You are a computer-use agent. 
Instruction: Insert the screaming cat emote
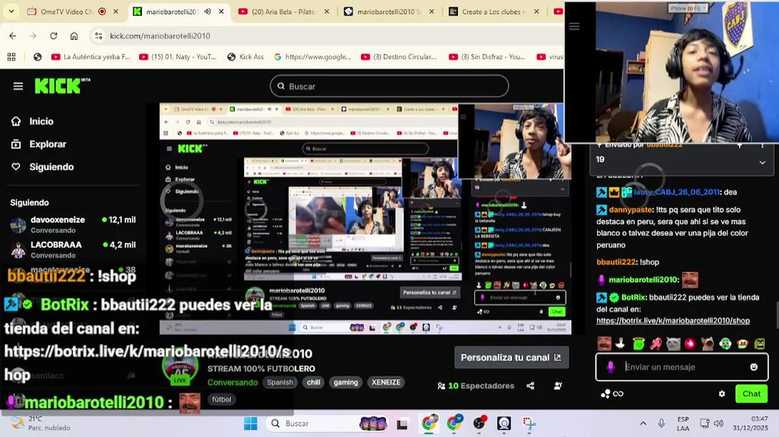707,344
